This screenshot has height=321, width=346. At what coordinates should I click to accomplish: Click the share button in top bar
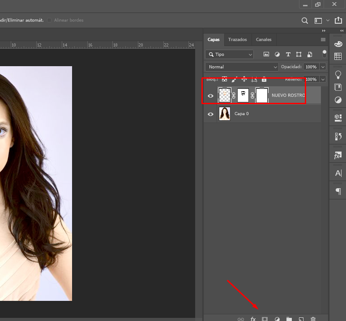point(338,21)
